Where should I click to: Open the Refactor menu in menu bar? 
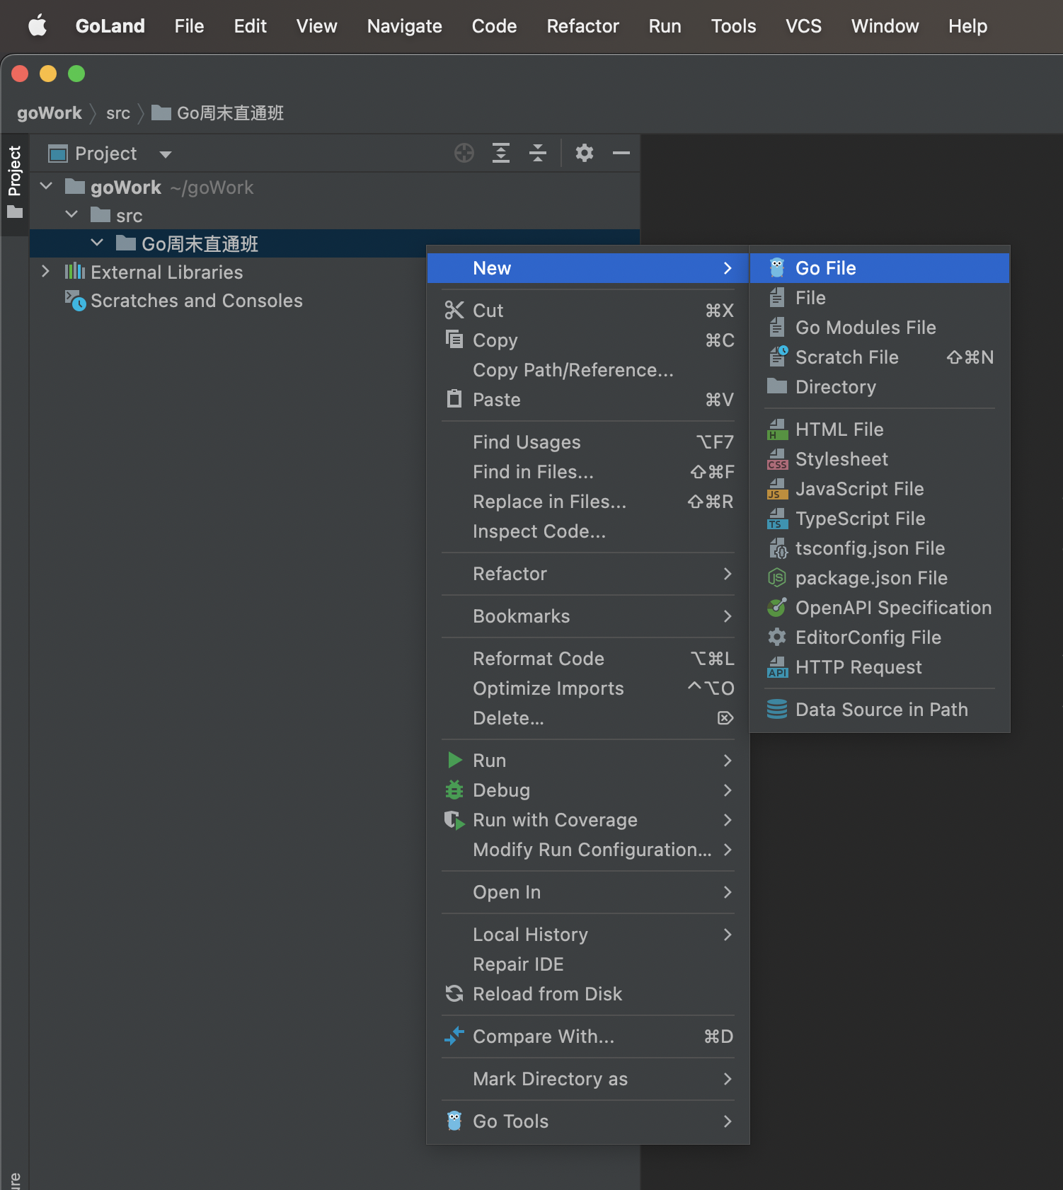[582, 26]
